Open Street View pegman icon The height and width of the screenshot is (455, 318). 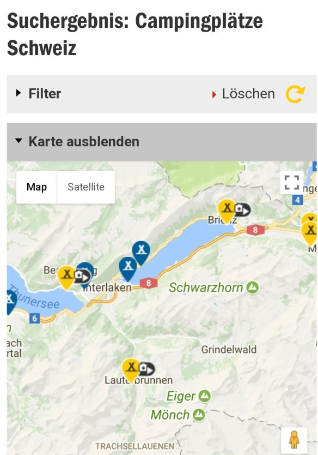(x=294, y=439)
